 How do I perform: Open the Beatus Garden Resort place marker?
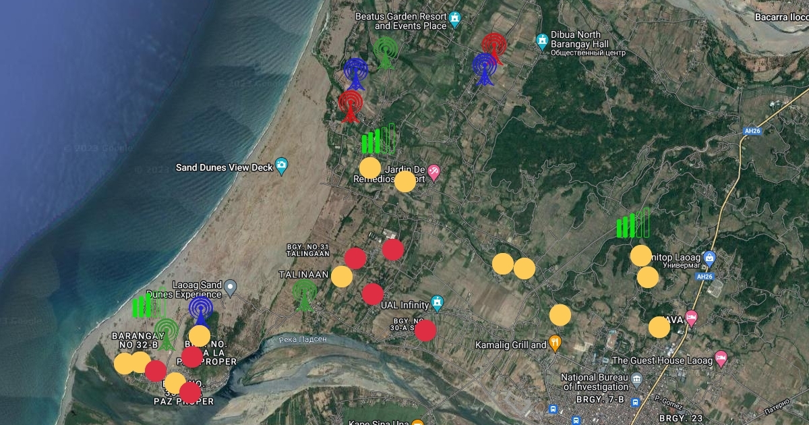point(455,18)
